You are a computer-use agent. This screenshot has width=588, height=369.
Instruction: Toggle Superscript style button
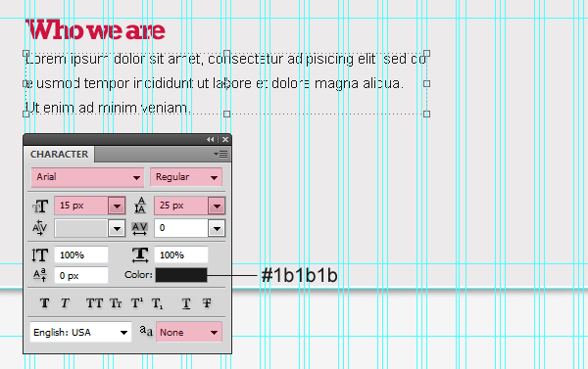pyautogui.click(x=137, y=302)
